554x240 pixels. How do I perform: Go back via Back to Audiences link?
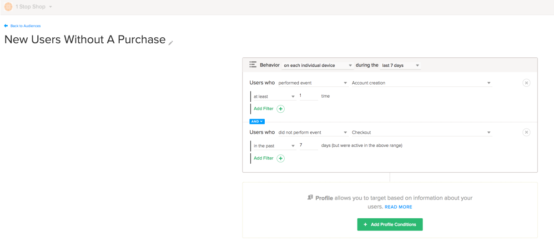[x=25, y=26]
